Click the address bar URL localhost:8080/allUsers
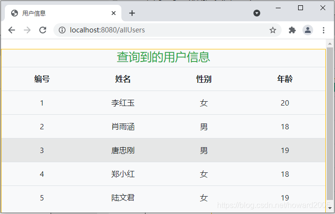 tap(107, 30)
